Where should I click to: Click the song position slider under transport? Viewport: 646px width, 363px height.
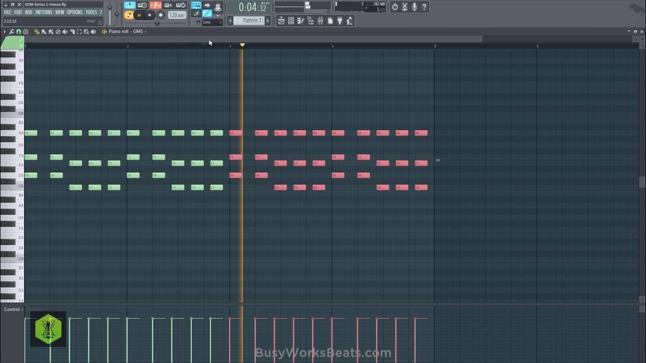tap(156, 23)
